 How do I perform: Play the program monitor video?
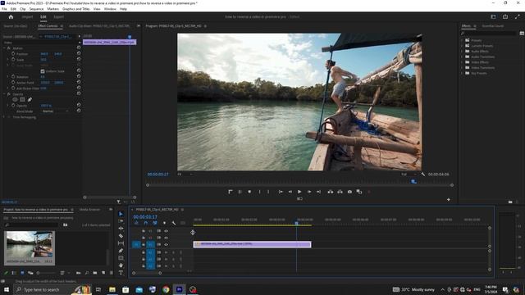[299, 192]
